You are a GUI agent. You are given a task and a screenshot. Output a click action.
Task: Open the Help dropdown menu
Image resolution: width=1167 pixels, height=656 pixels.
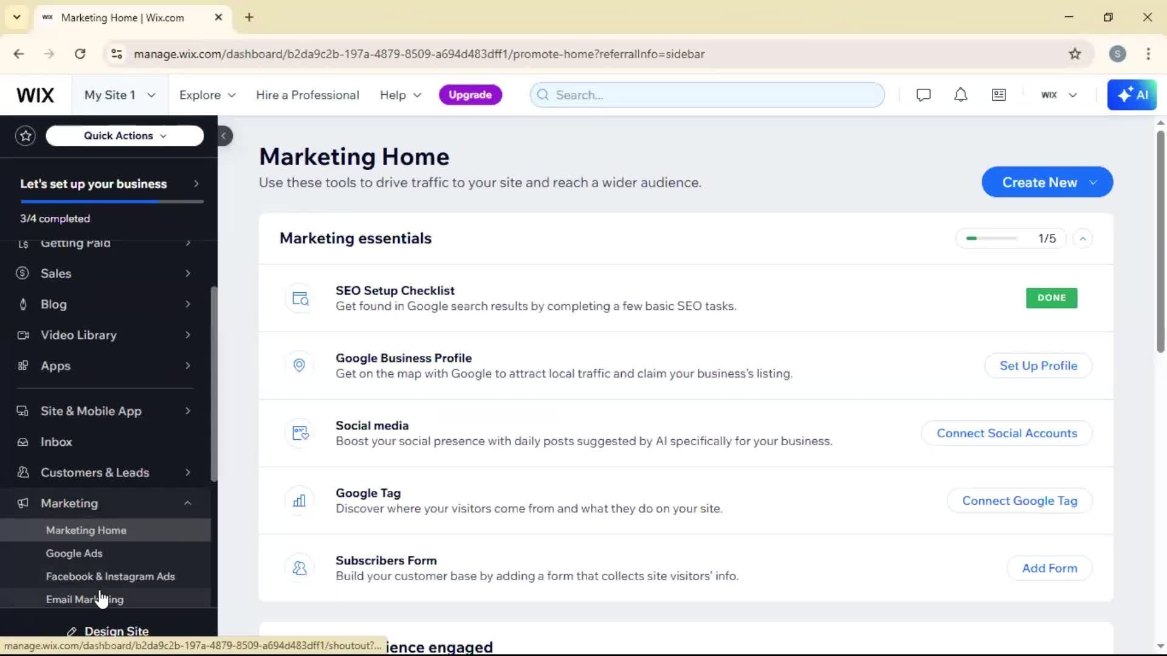[401, 95]
